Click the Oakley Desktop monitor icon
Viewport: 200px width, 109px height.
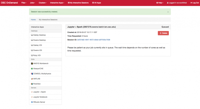coord(32,35)
